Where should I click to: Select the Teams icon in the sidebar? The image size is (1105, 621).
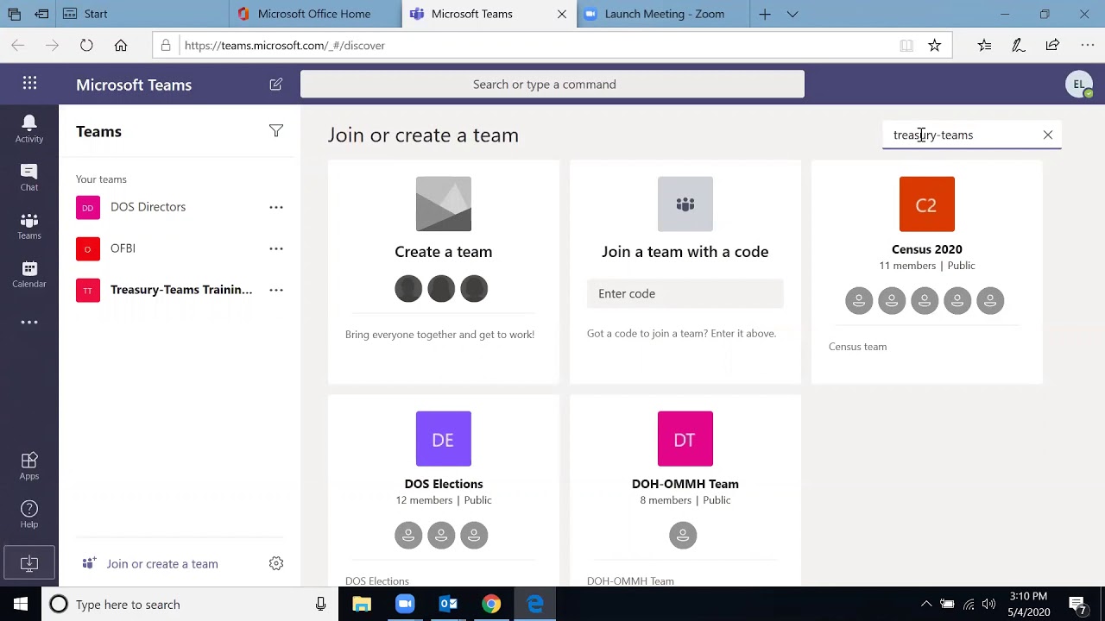coord(29,226)
